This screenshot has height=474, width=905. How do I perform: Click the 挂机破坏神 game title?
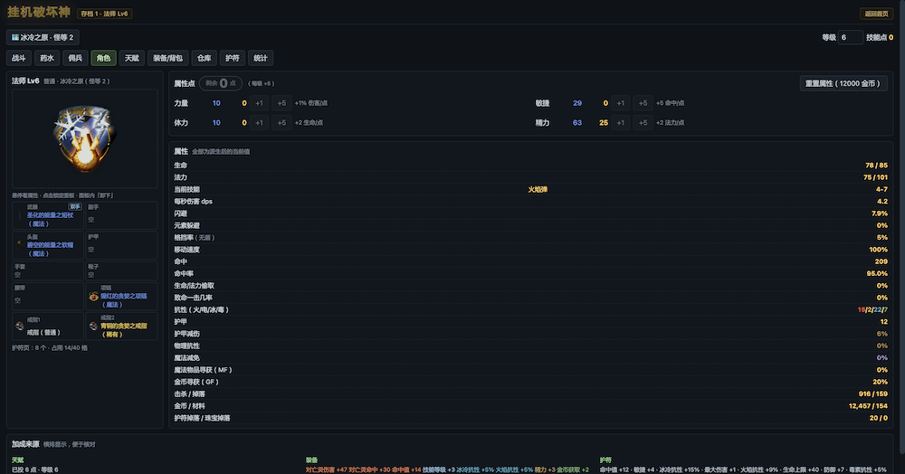click(x=39, y=12)
